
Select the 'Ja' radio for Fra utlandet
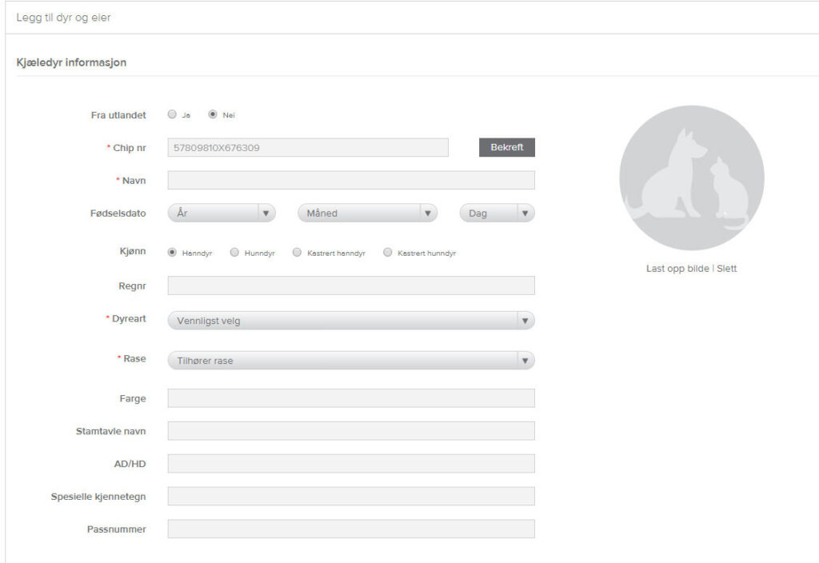pyautogui.click(x=172, y=114)
